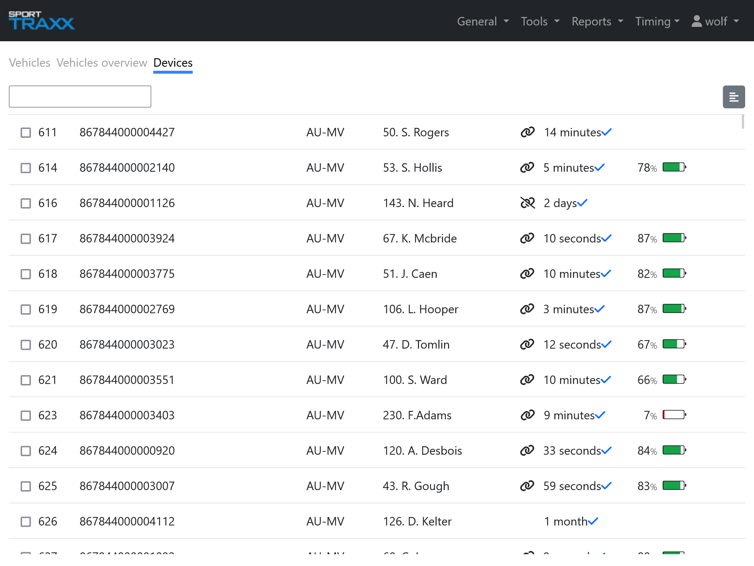Open the General dropdown menu

tap(483, 21)
